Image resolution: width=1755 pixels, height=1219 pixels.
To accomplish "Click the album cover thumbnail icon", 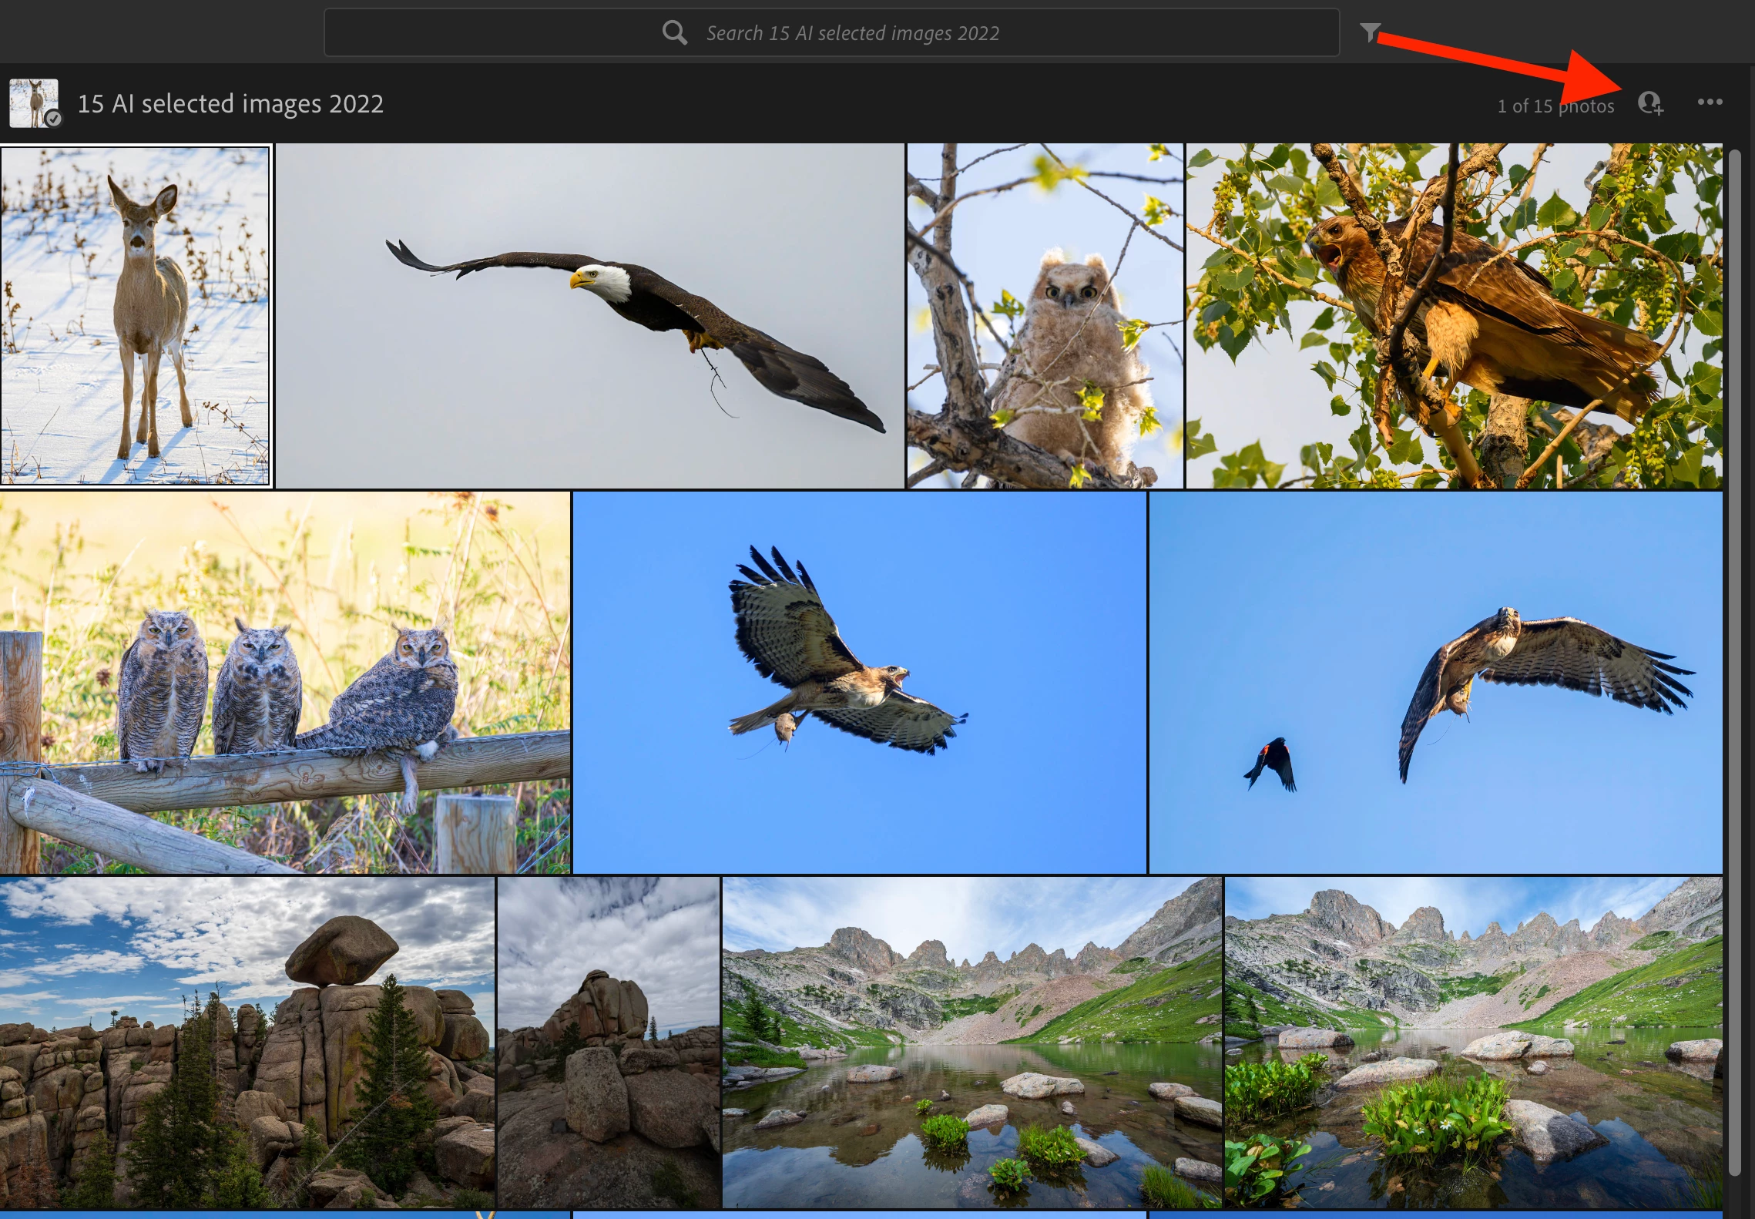I will pyautogui.click(x=34, y=102).
